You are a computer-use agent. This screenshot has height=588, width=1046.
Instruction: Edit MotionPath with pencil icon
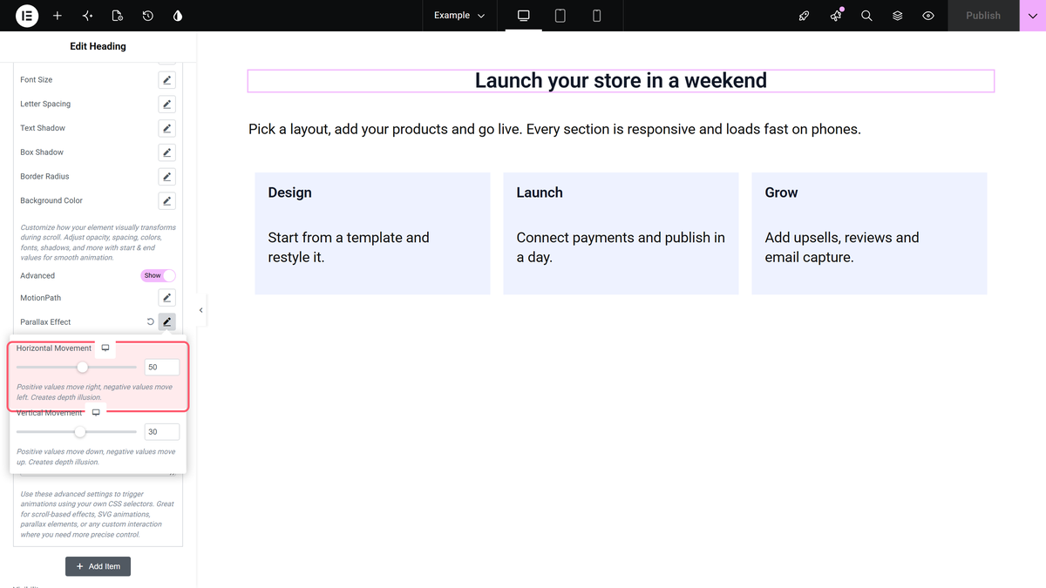click(x=167, y=298)
